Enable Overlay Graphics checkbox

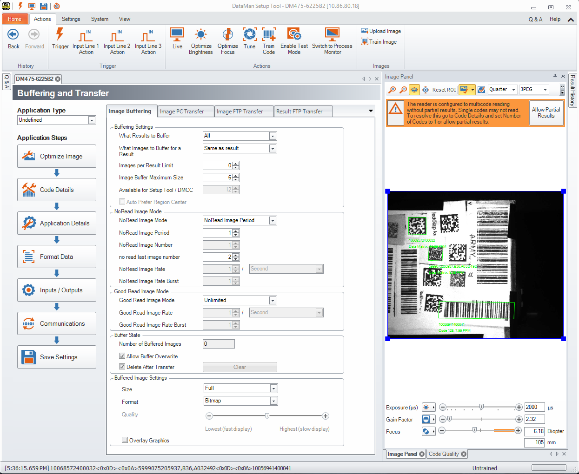pyautogui.click(x=125, y=440)
